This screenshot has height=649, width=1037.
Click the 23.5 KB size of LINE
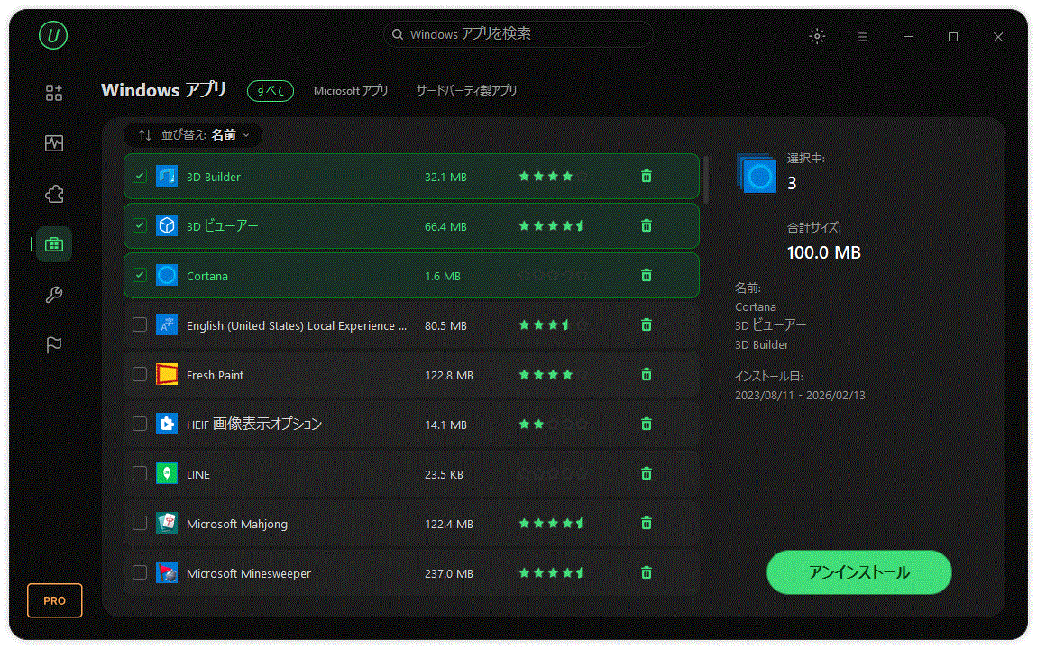point(444,474)
